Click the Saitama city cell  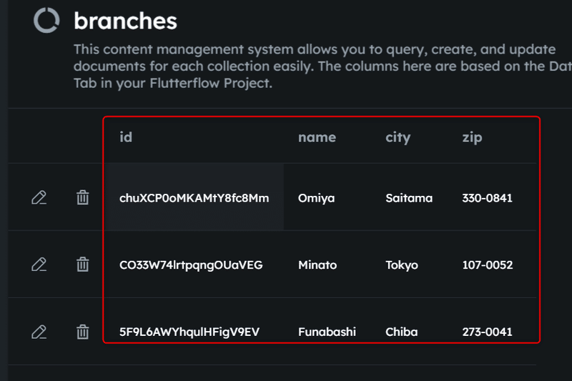[x=409, y=198]
